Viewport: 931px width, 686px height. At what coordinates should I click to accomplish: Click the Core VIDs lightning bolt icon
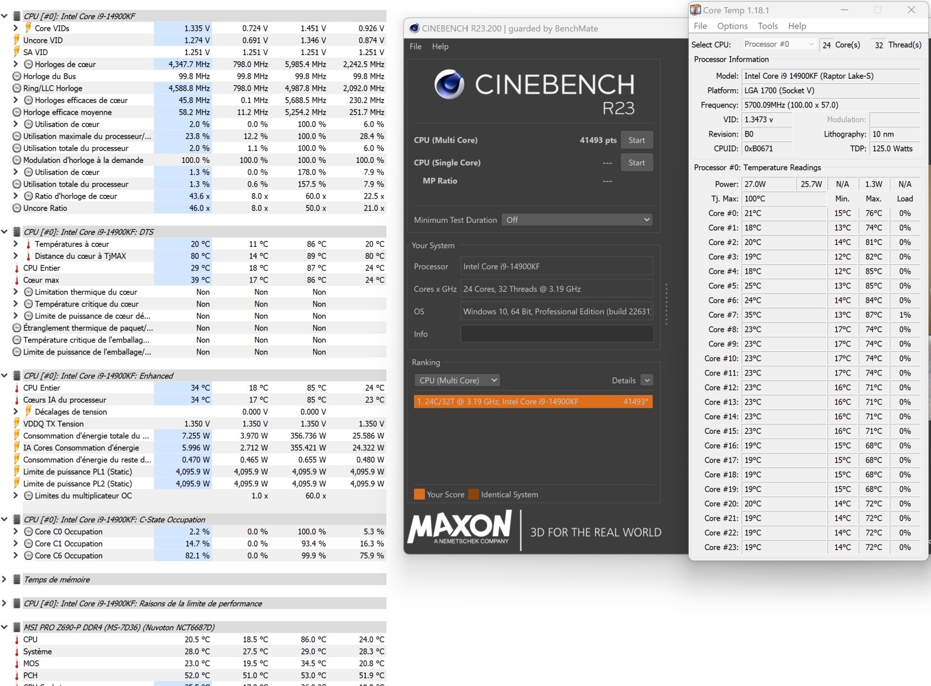click(29, 28)
